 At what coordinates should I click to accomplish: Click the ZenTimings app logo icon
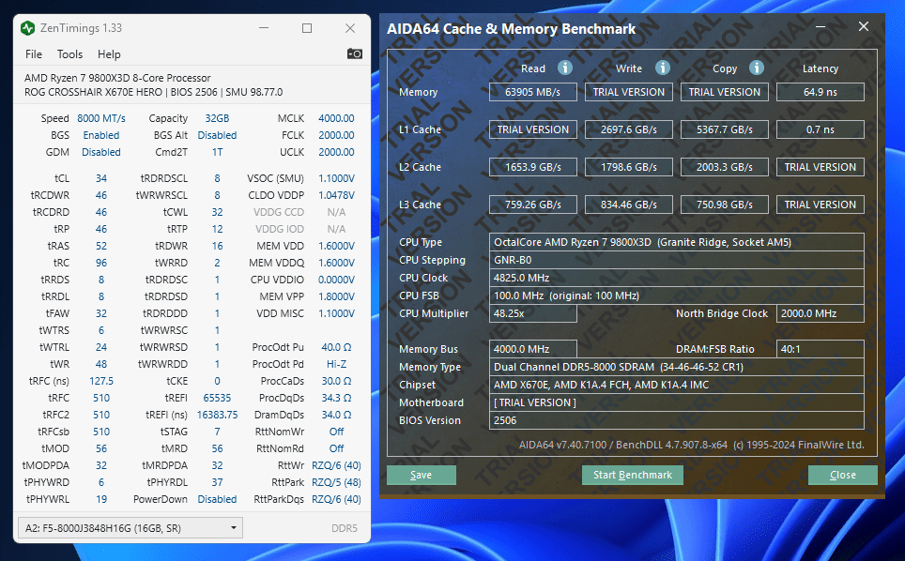pyautogui.click(x=27, y=28)
